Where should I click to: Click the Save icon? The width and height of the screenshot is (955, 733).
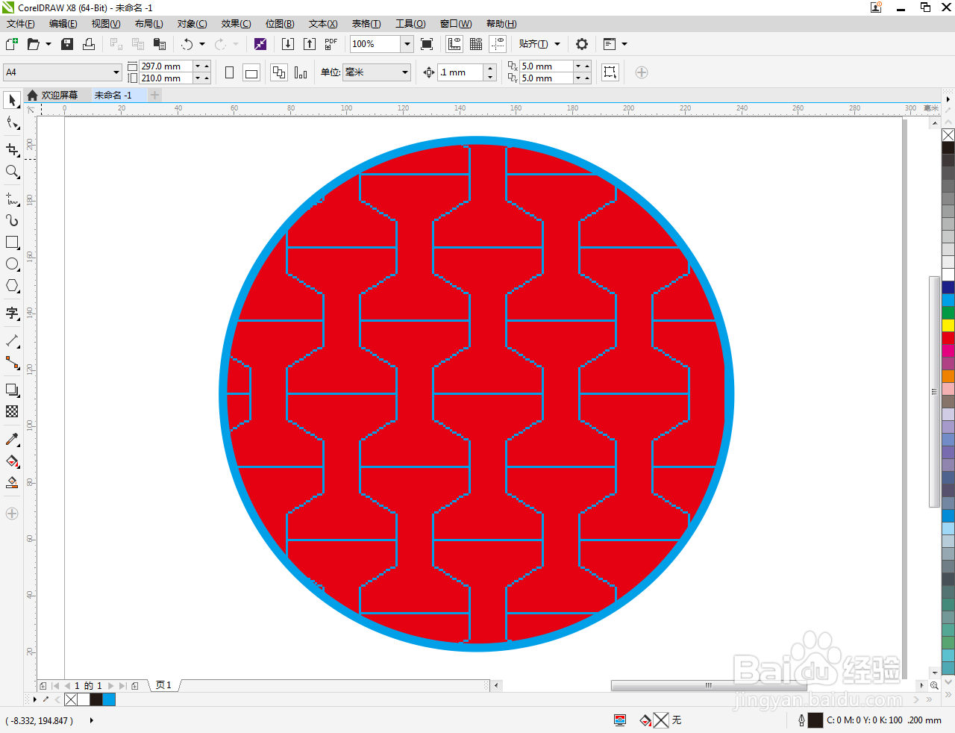[67, 44]
